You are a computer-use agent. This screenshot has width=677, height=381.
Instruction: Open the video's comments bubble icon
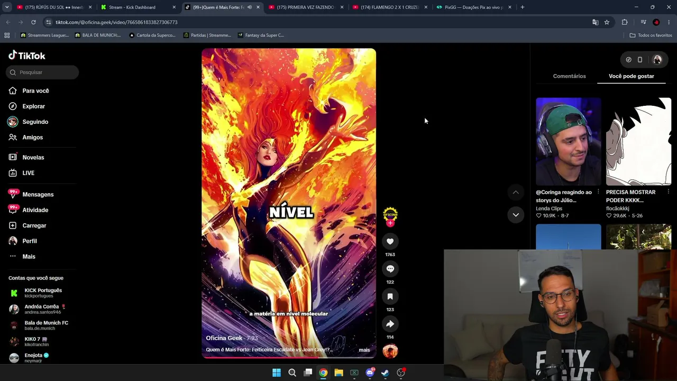pos(390,269)
